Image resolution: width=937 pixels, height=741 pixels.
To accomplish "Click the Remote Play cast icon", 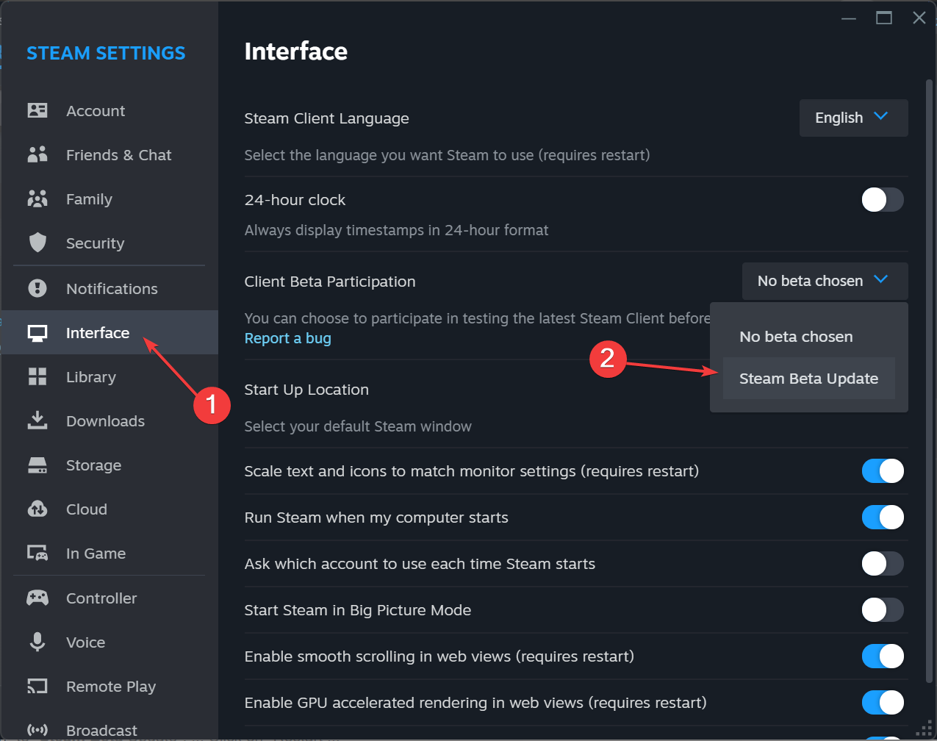I will (37, 686).
